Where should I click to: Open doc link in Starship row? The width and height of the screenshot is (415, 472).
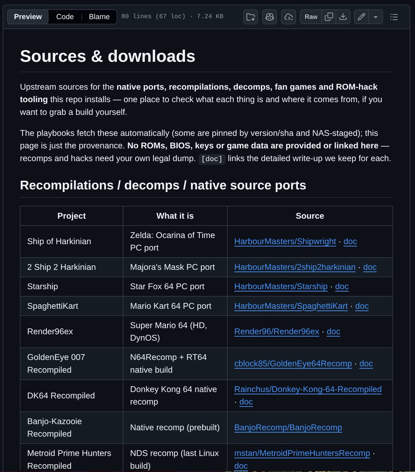[x=342, y=286]
